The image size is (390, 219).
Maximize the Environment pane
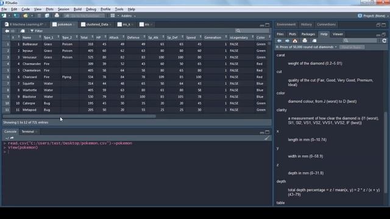(x=383, y=25)
